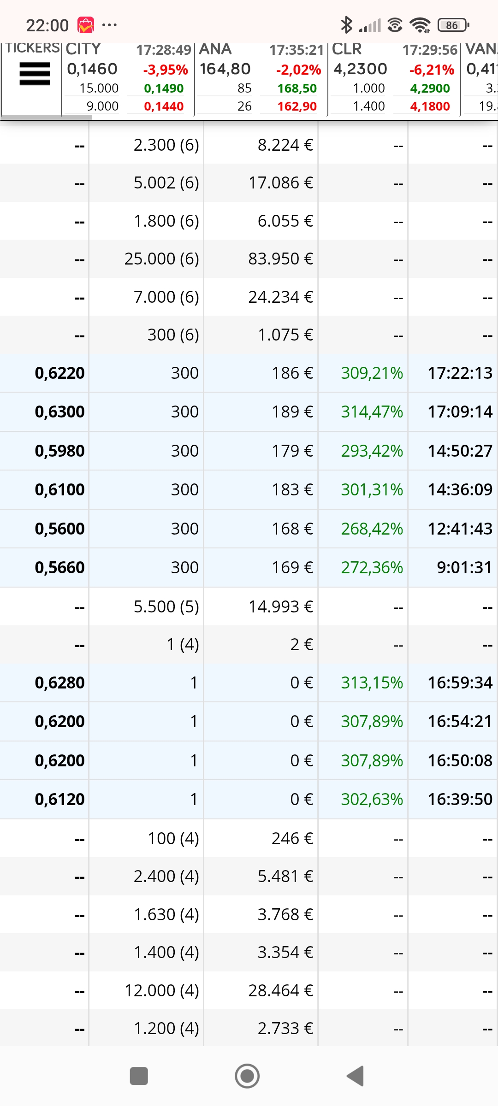Open the CLR ticker card

(394, 78)
